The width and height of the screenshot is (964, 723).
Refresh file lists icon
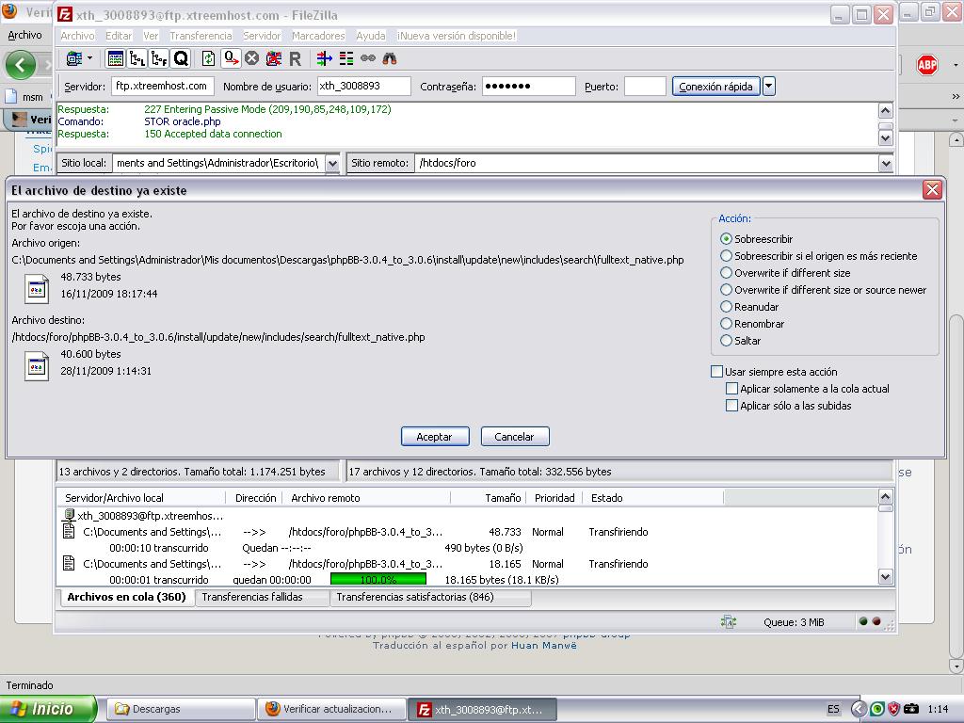click(208, 58)
